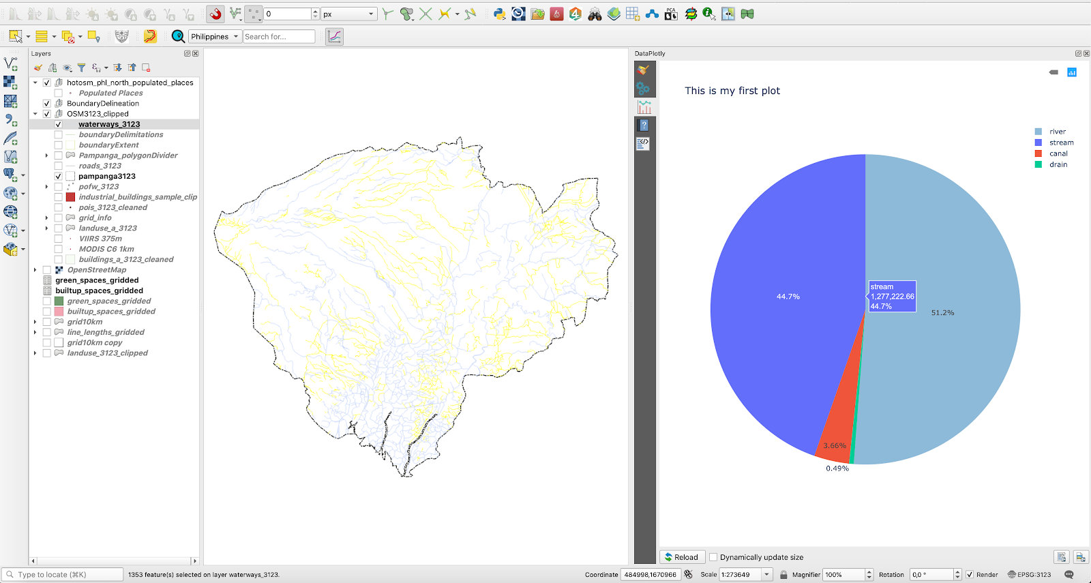Open the Python console
Screen dimensions: 1091x583
pos(500,14)
